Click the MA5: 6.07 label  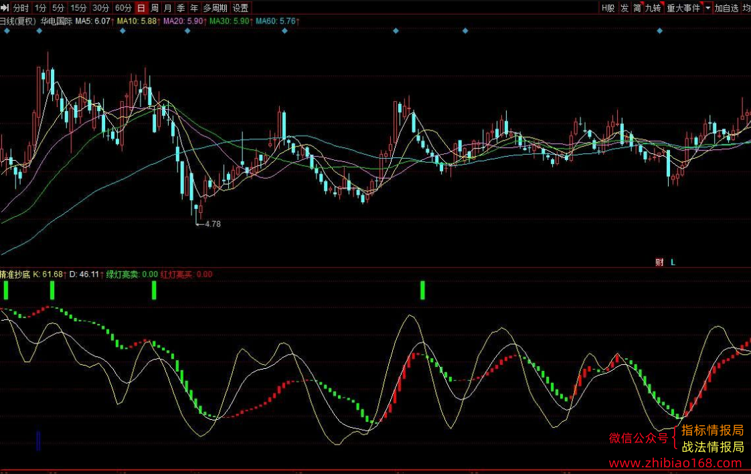click(x=94, y=21)
